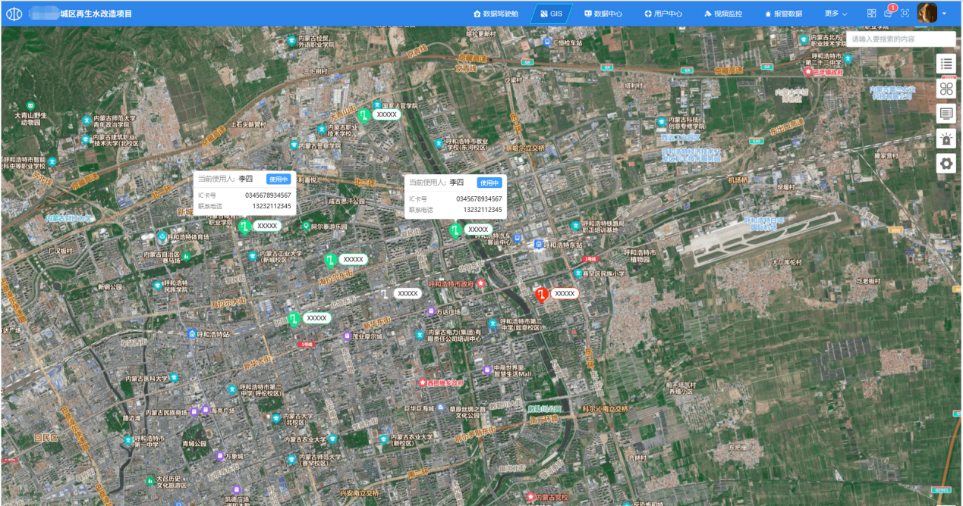Select the green marker left of 茂业摩尔城

click(294, 320)
